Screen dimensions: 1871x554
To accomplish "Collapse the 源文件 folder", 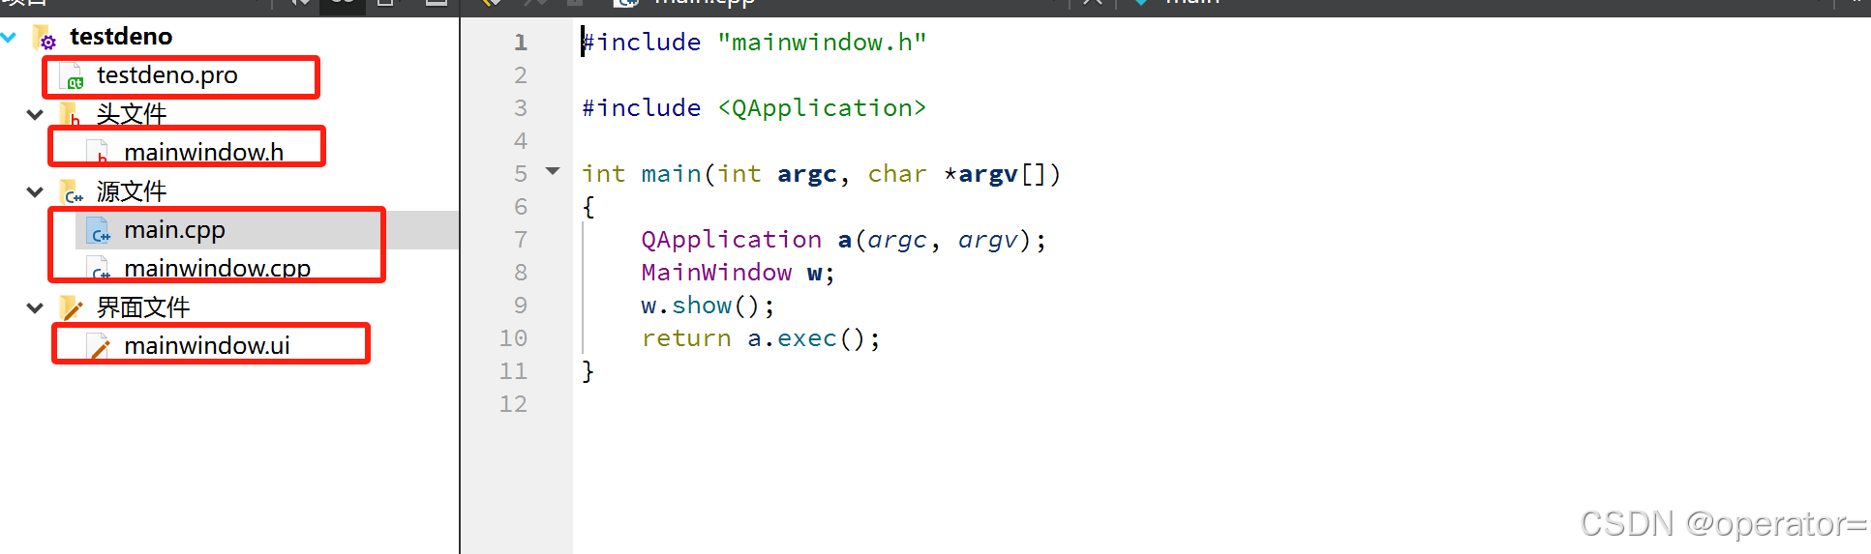I will pyautogui.click(x=35, y=191).
